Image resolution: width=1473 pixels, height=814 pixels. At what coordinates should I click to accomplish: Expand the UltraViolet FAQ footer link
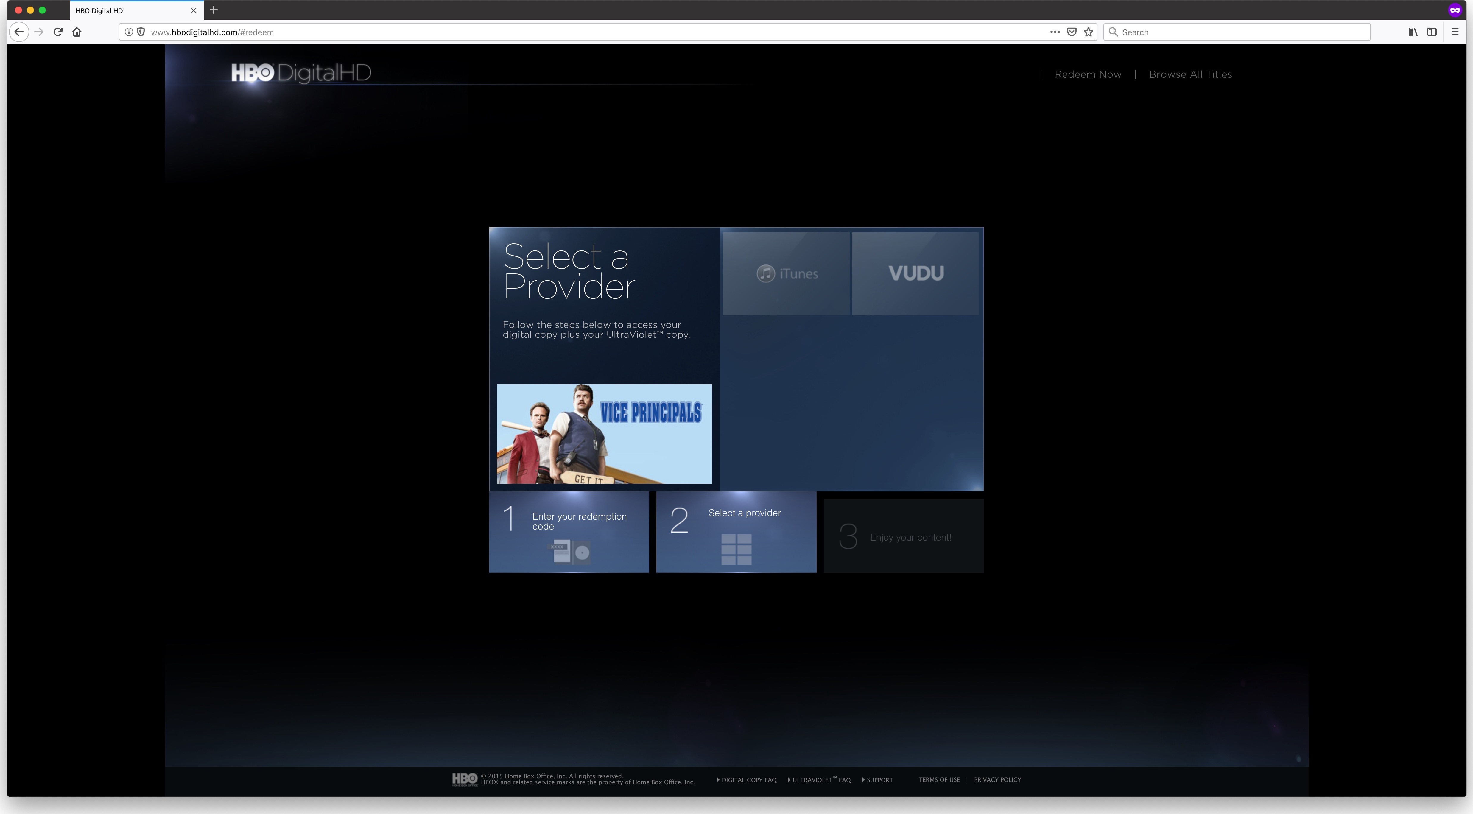click(x=819, y=780)
